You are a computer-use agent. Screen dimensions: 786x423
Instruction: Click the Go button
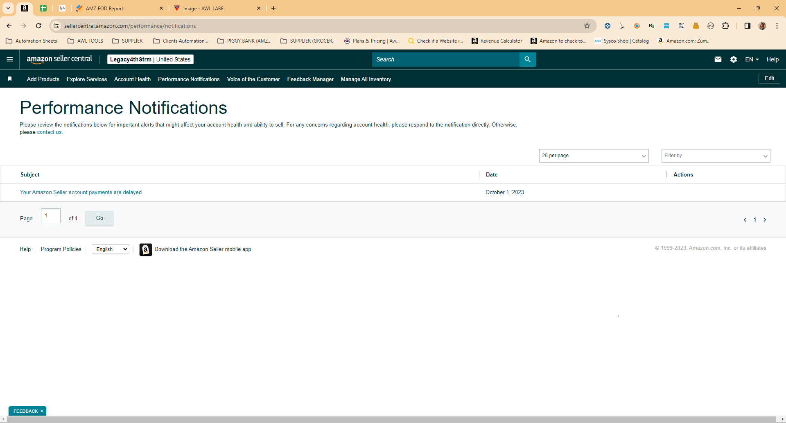pos(99,218)
